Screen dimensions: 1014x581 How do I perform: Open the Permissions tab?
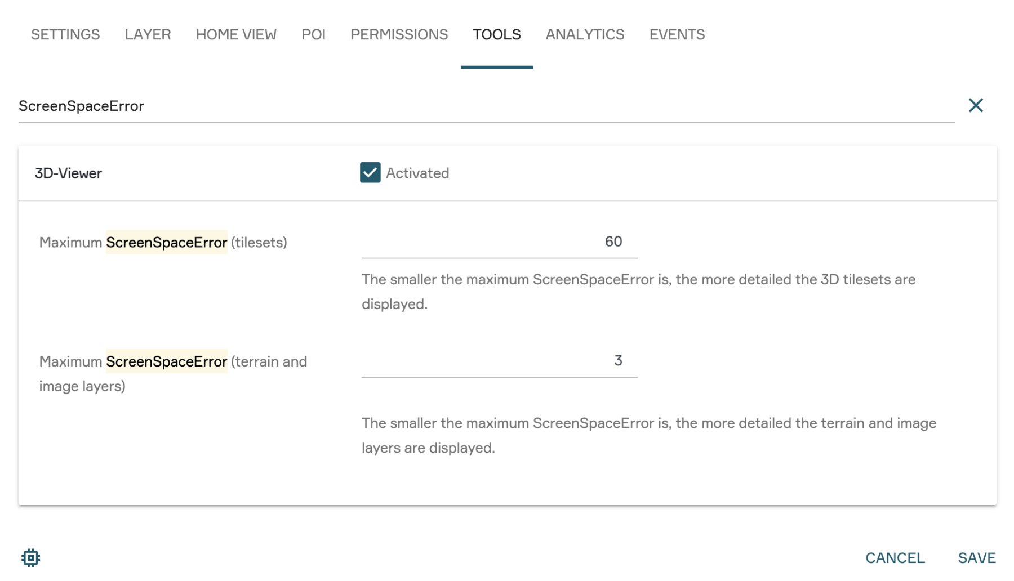pyautogui.click(x=399, y=35)
